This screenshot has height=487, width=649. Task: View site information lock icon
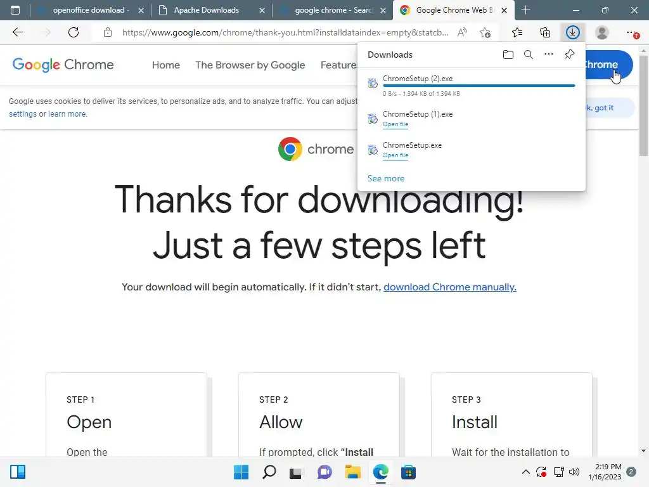click(108, 32)
